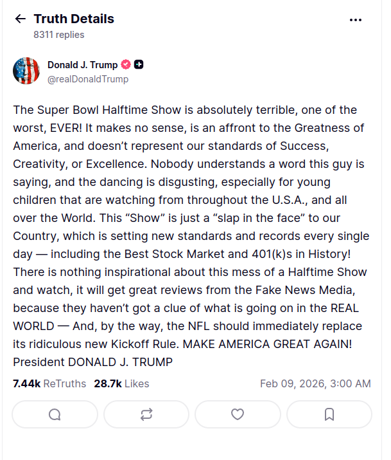Click the 8311 replies count
Screen dimensions: 391x460
pyautogui.click(x=59, y=35)
